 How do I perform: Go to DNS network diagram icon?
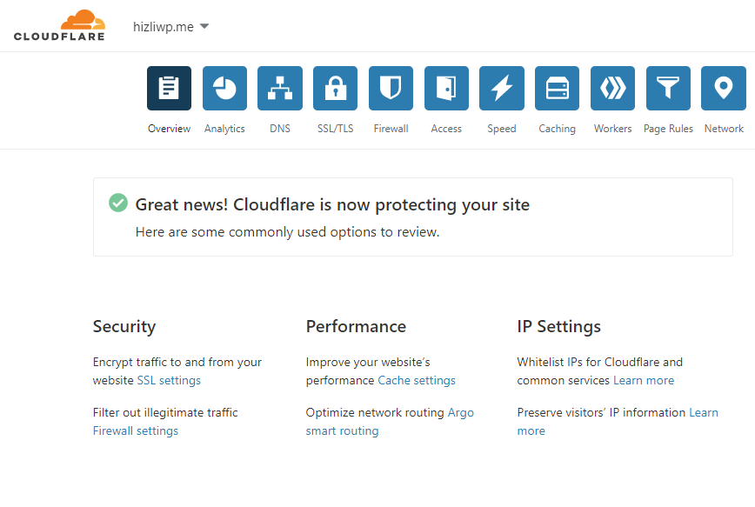click(280, 88)
